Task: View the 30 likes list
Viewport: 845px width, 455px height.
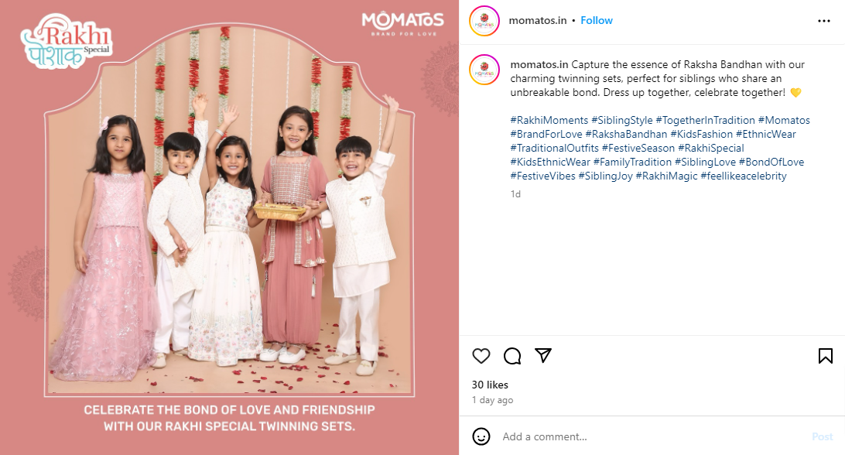Action: click(x=490, y=385)
